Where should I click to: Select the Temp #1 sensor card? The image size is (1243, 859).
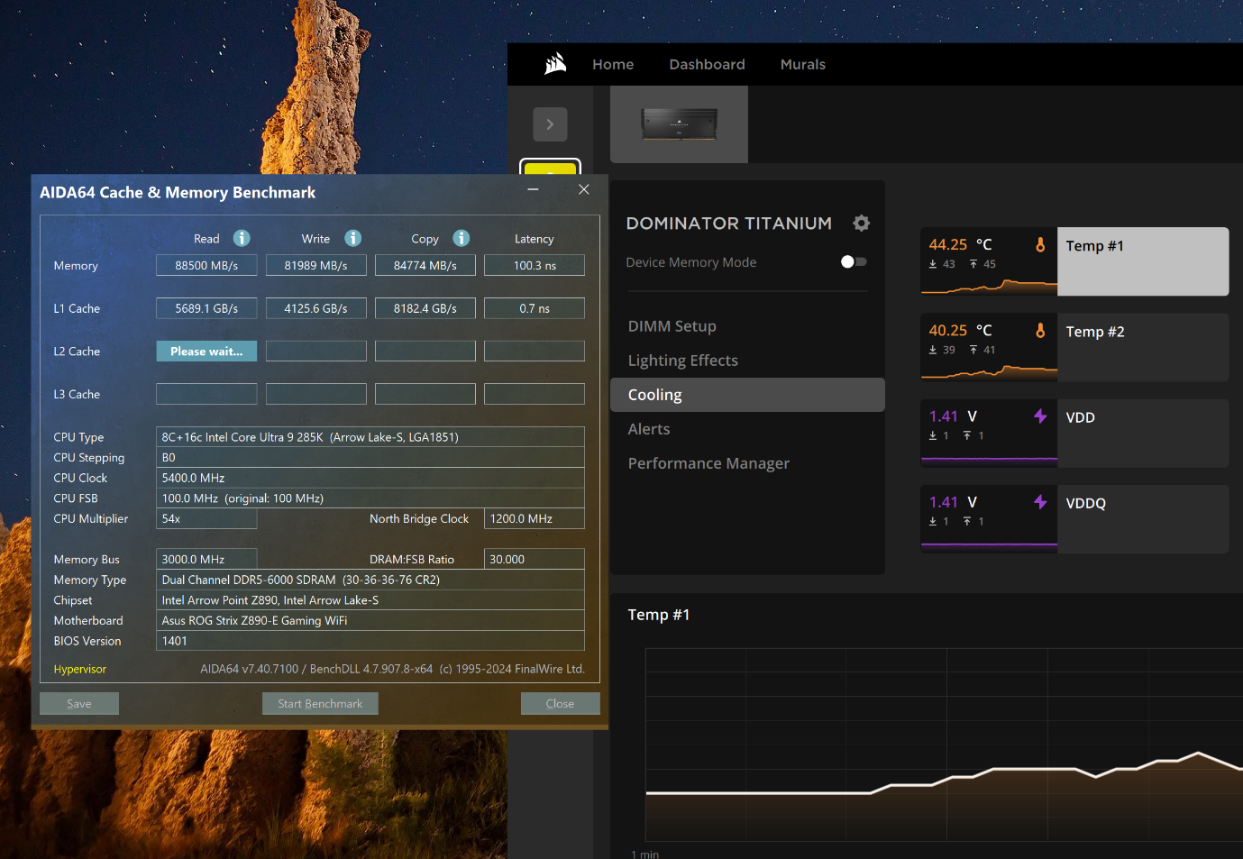1074,261
